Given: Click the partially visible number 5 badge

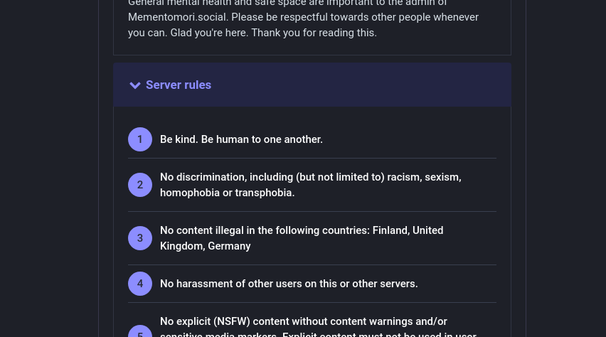Looking at the screenshot, I should click(140, 333).
